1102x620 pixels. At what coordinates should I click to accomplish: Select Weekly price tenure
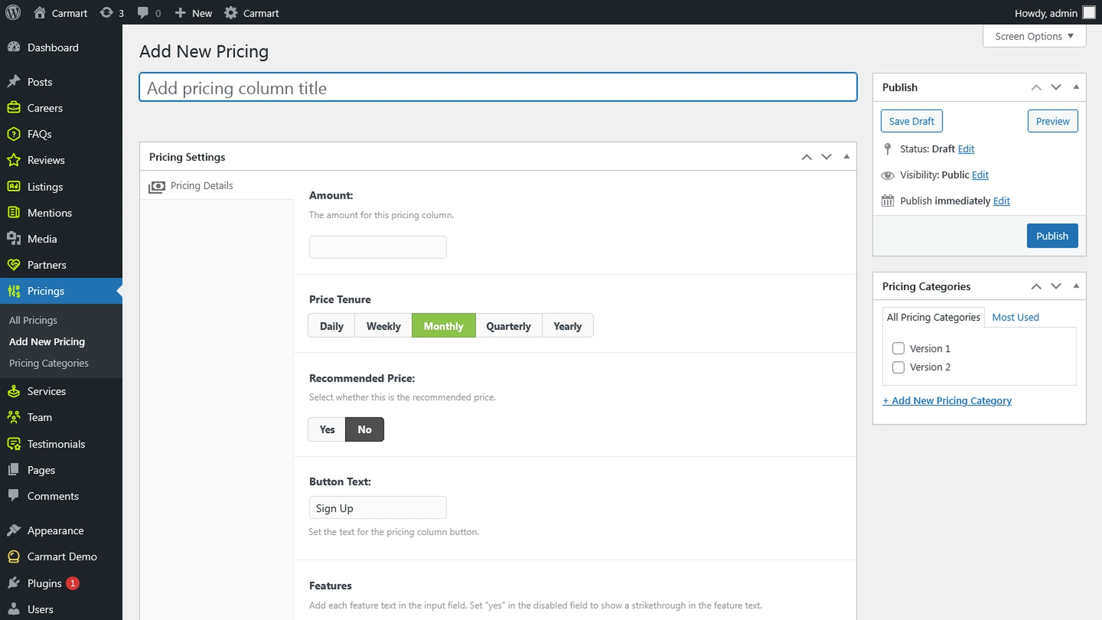(x=383, y=325)
